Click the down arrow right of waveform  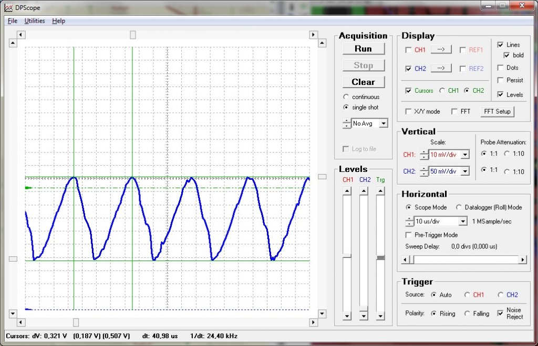322,313
